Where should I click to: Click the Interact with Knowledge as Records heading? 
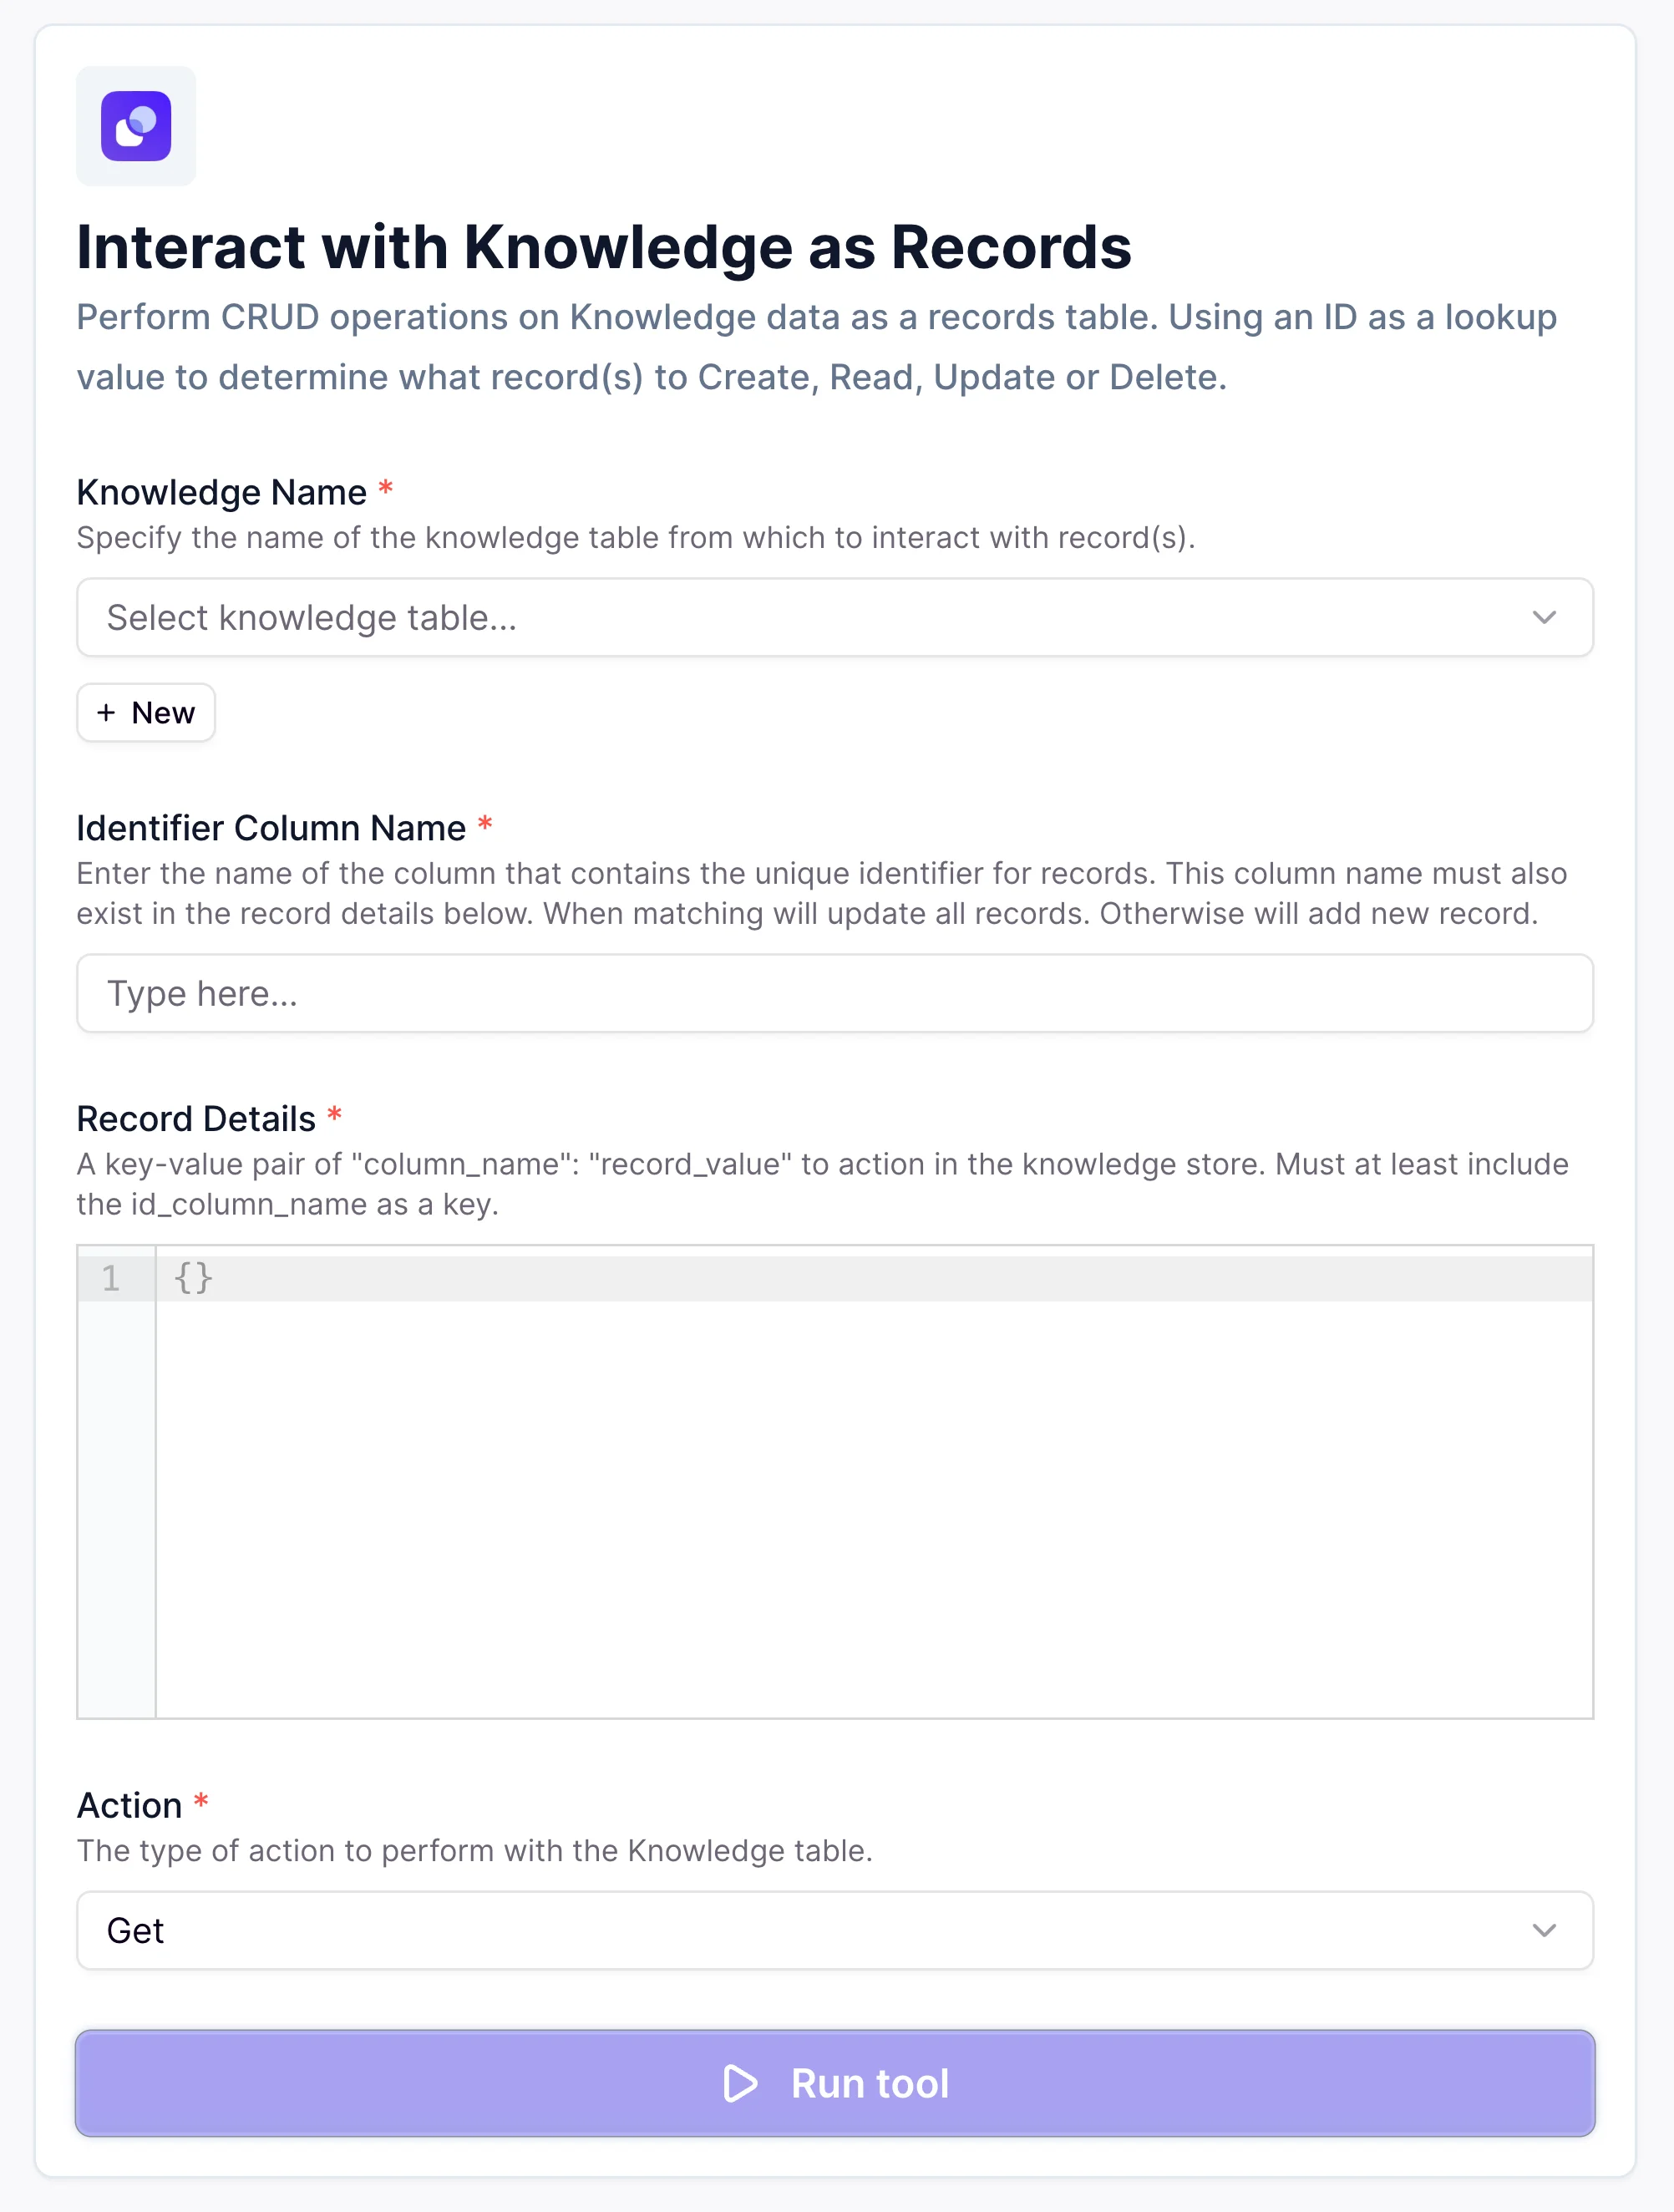tap(604, 247)
